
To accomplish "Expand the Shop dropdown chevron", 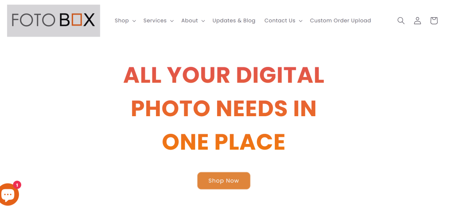I will (x=134, y=21).
